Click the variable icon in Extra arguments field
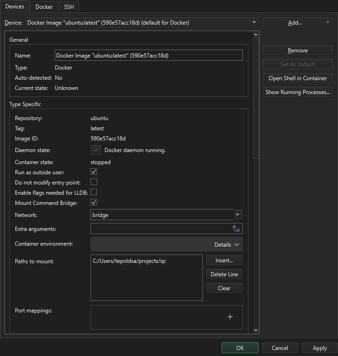This screenshot has height=356, width=338. (x=236, y=229)
